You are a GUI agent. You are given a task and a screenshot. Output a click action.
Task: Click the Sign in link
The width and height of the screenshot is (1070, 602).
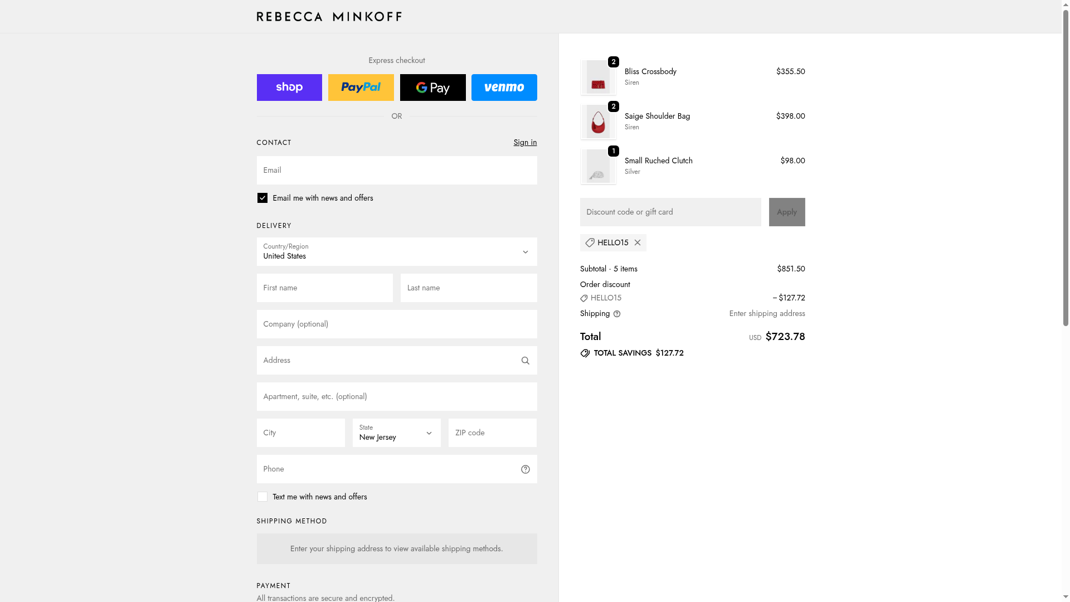coord(525,143)
